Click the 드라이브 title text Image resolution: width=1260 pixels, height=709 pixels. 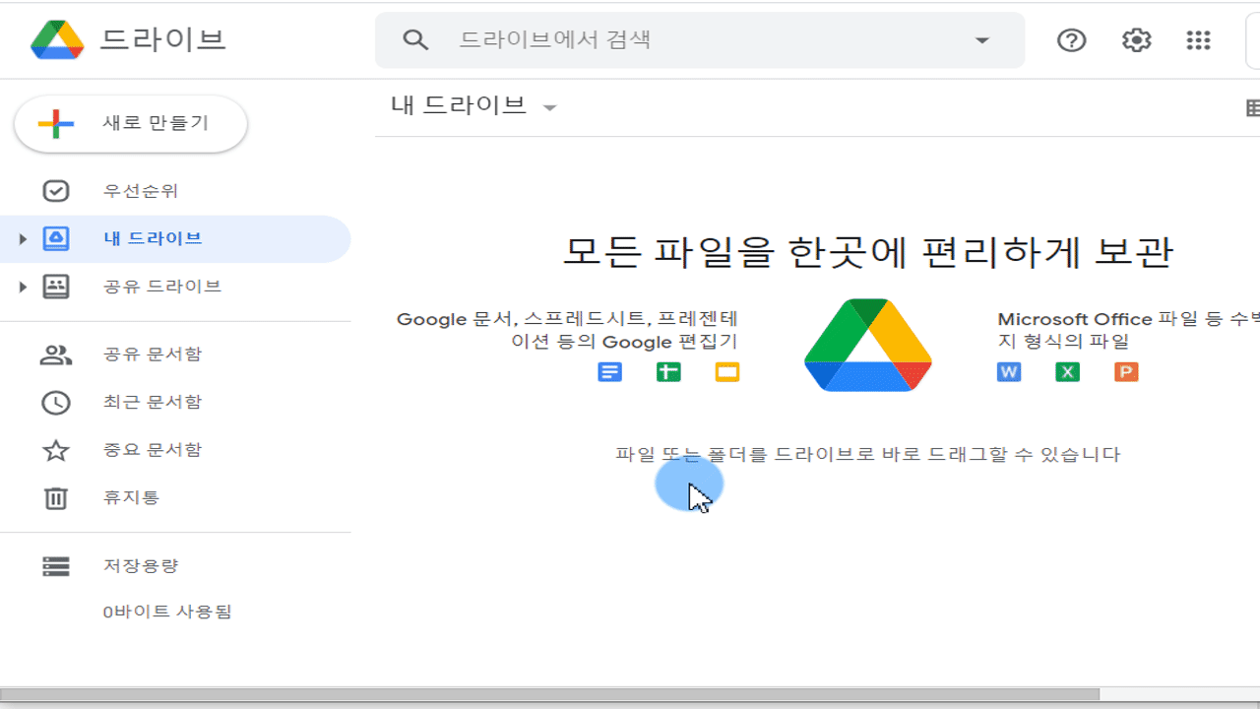coord(163,39)
